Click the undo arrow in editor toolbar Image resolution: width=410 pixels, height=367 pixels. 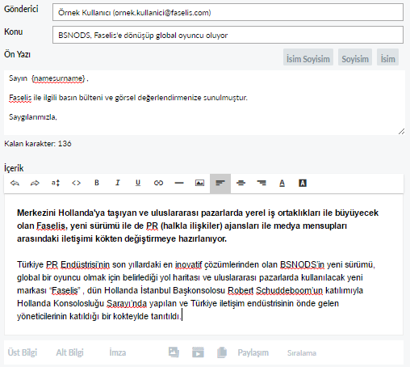pyautogui.click(x=15, y=183)
